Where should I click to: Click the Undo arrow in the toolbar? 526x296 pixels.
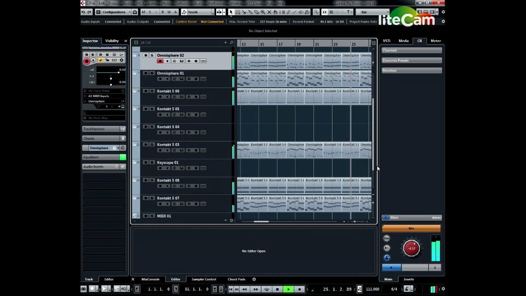[83, 12]
